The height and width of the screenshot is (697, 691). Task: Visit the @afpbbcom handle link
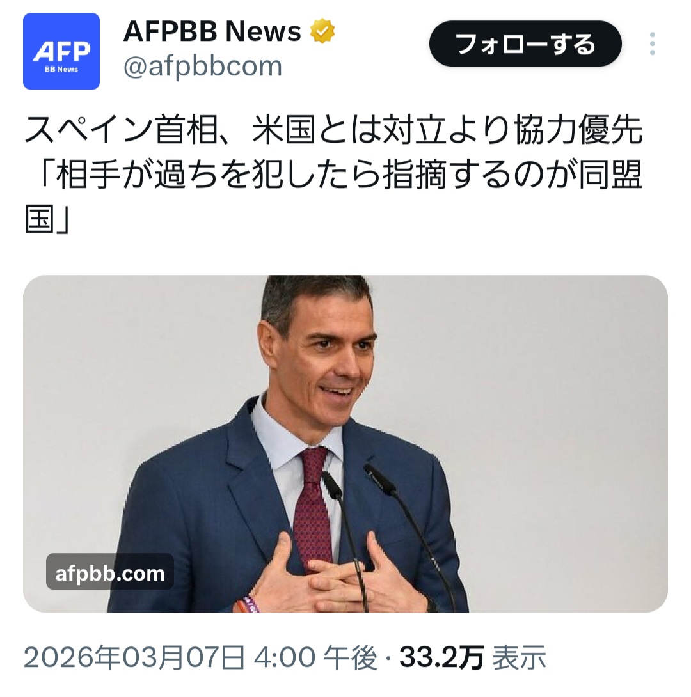(x=203, y=67)
